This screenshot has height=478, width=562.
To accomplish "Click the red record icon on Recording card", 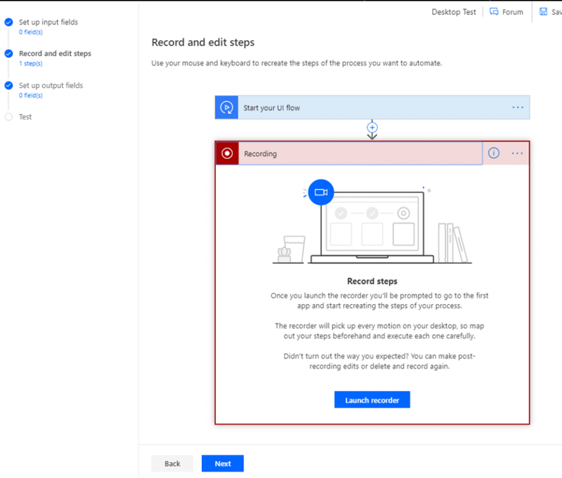I will [x=227, y=153].
